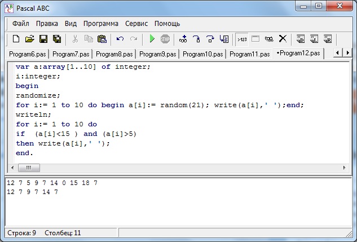This screenshot has width=357, height=242.
Task: Step over the next statement
Action: pos(210,39)
